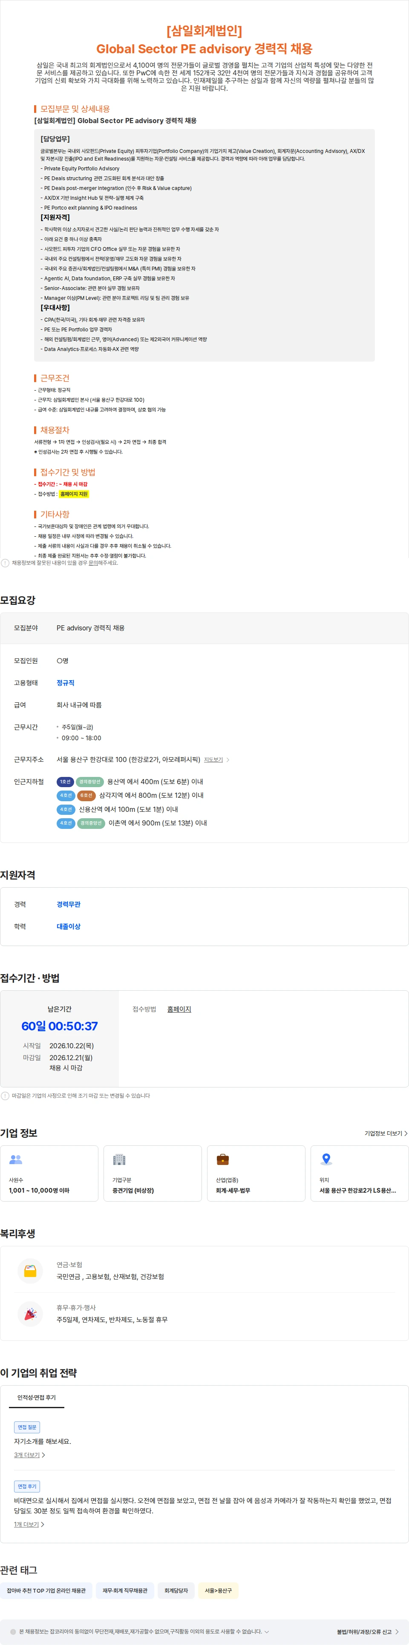Expand 3개 더보기 under interview questions
This screenshot has height=1645, width=409.
pyautogui.click(x=29, y=1455)
